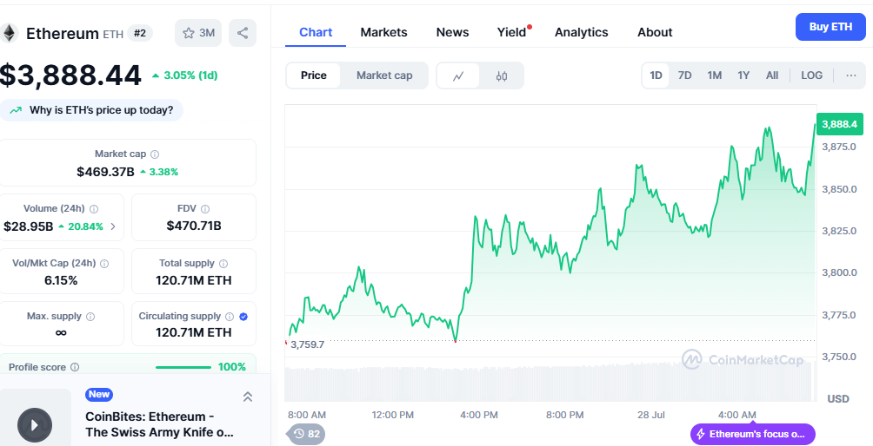The image size is (873, 446).
Task: Show info for Vol/Mkt Cap (24h)
Action: tap(104, 264)
